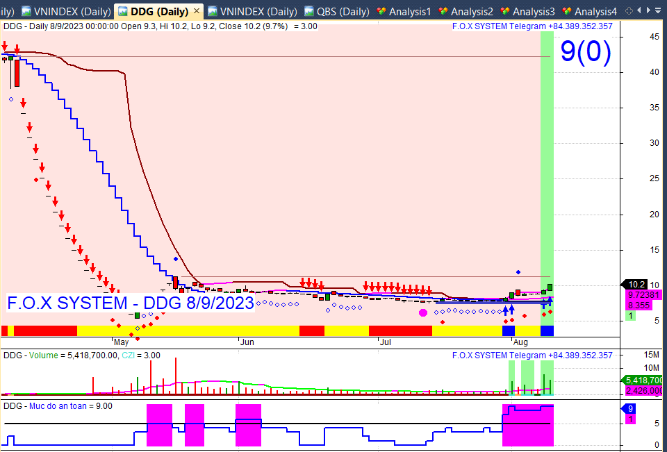The image size is (667, 452).
Task: Click the May label on date axis
Action: 121,342
